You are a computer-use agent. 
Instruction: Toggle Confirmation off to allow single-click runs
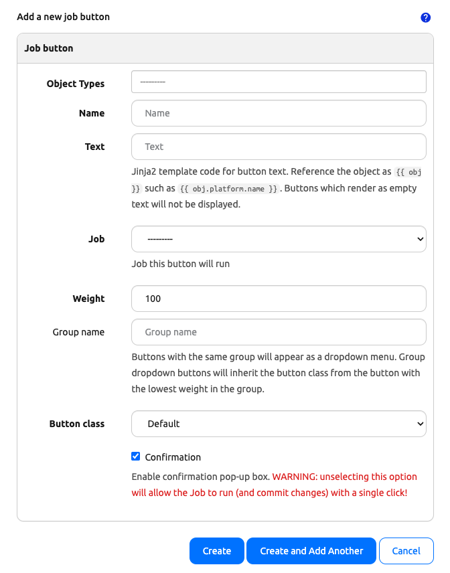pos(136,456)
